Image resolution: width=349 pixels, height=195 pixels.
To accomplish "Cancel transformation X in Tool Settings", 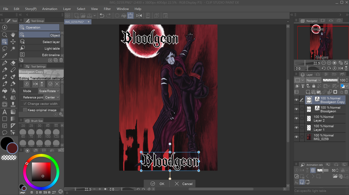I will tap(57, 84).
